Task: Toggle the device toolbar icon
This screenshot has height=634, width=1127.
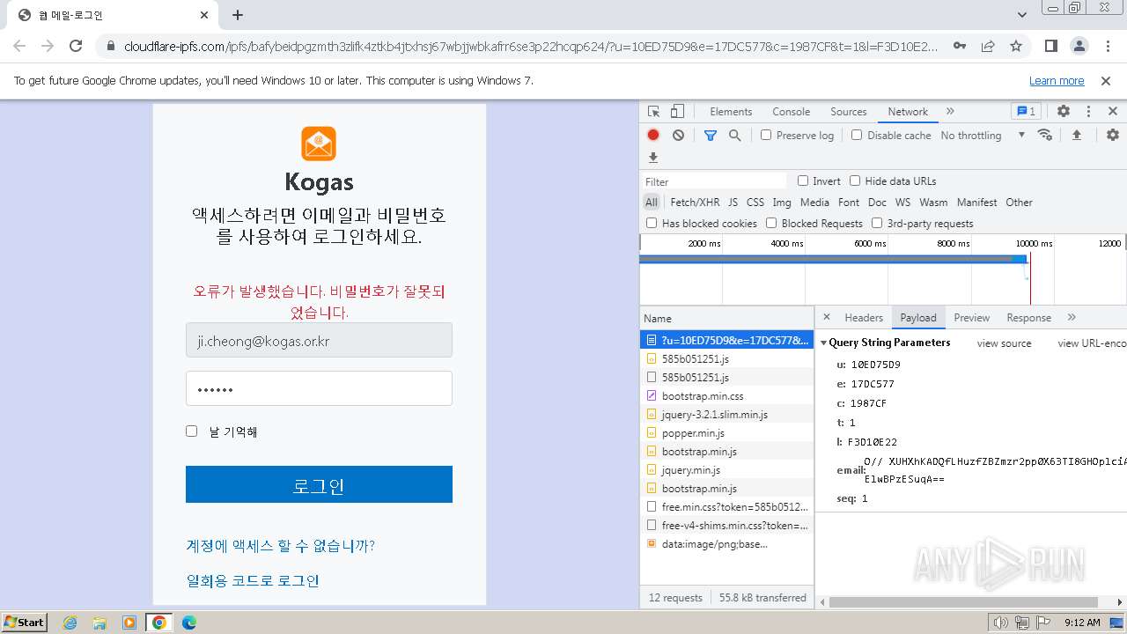Action: [677, 112]
